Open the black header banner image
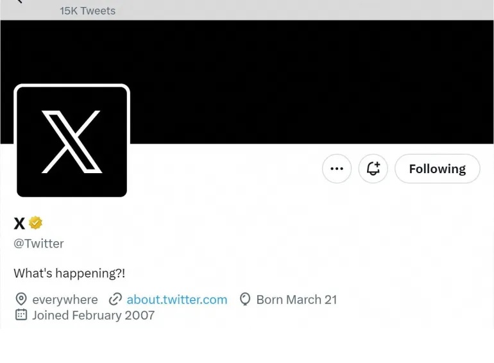 (x=308, y=77)
